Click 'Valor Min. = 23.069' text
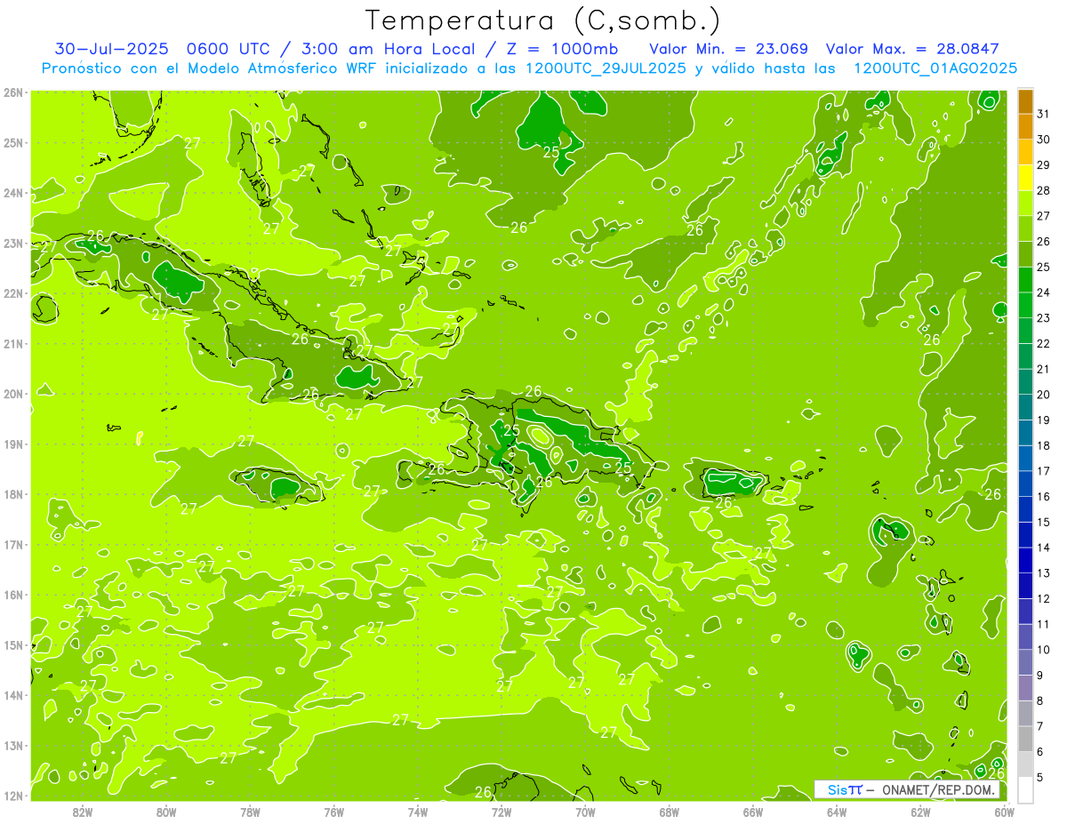 click(728, 49)
